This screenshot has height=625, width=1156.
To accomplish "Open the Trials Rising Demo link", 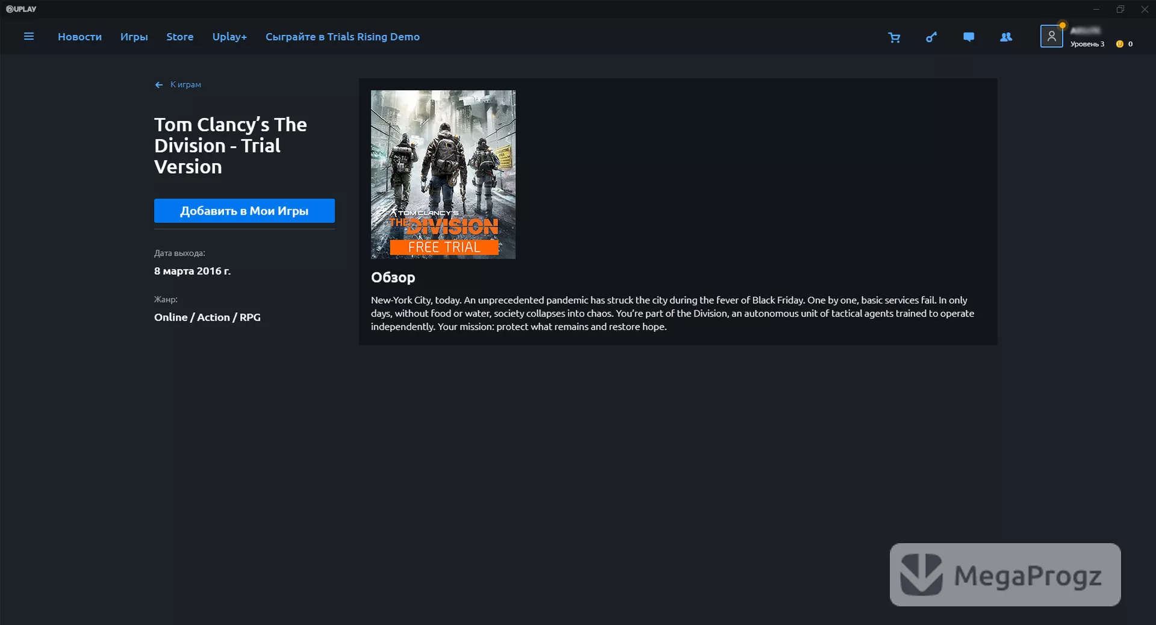I will click(343, 37).
